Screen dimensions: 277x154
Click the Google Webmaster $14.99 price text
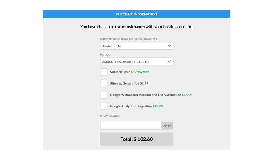(x=187, y=95)
